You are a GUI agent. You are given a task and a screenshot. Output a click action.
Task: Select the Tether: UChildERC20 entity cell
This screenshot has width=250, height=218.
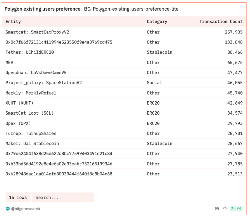(x=30, y=52)
